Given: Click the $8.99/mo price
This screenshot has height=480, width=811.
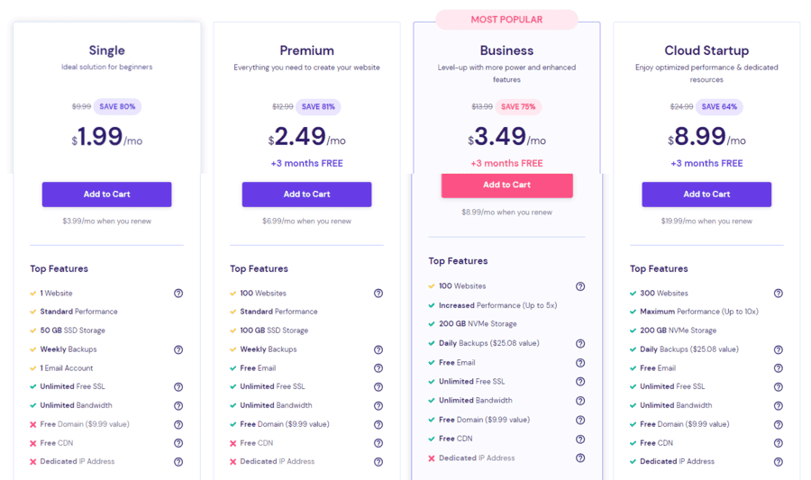Looking at the screenshot, I should click(x=706, y=137).
